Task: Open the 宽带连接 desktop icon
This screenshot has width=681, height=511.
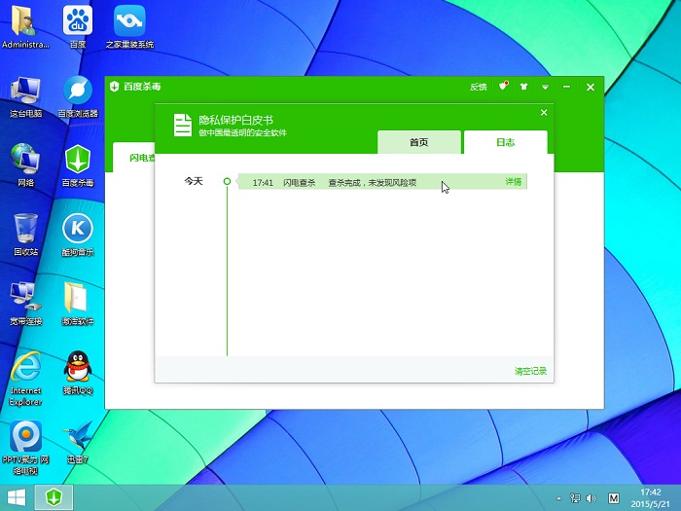Action: 25,304
